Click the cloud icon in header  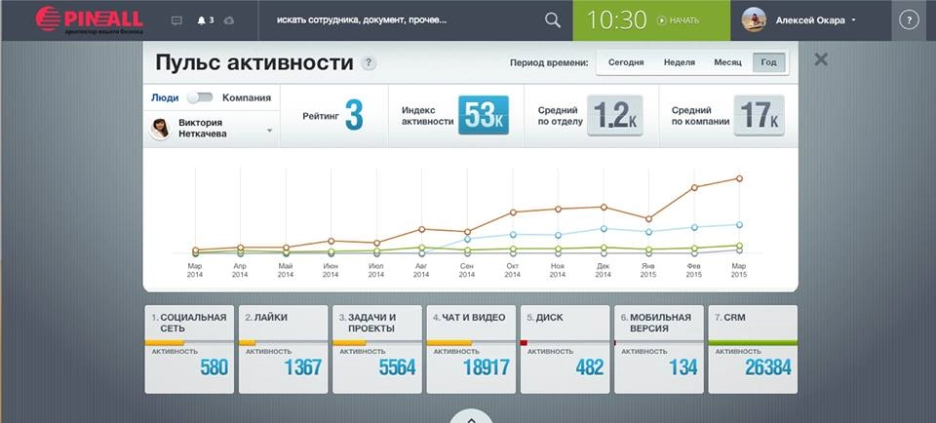(228, 20)
